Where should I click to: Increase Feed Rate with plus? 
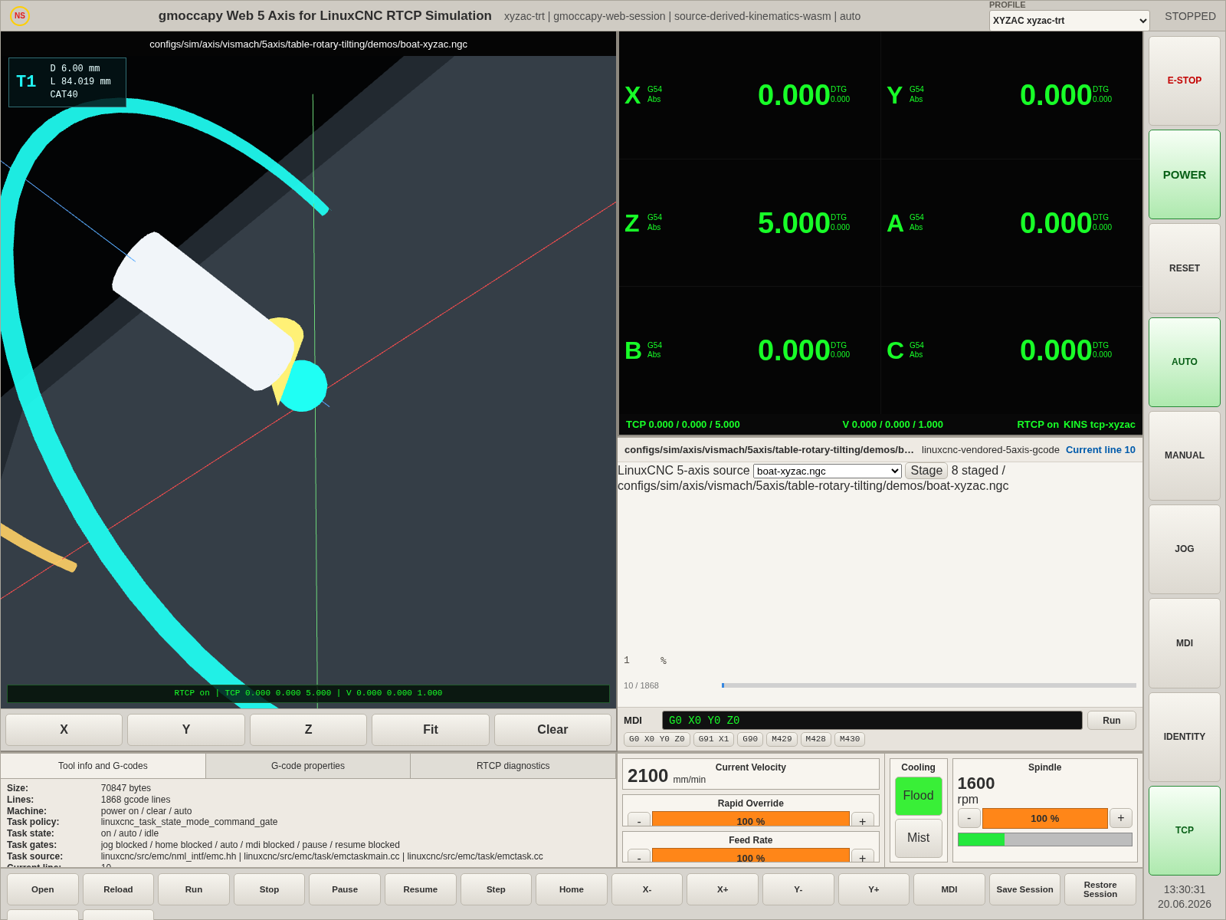pyautogui.click(x=863, y=857)
